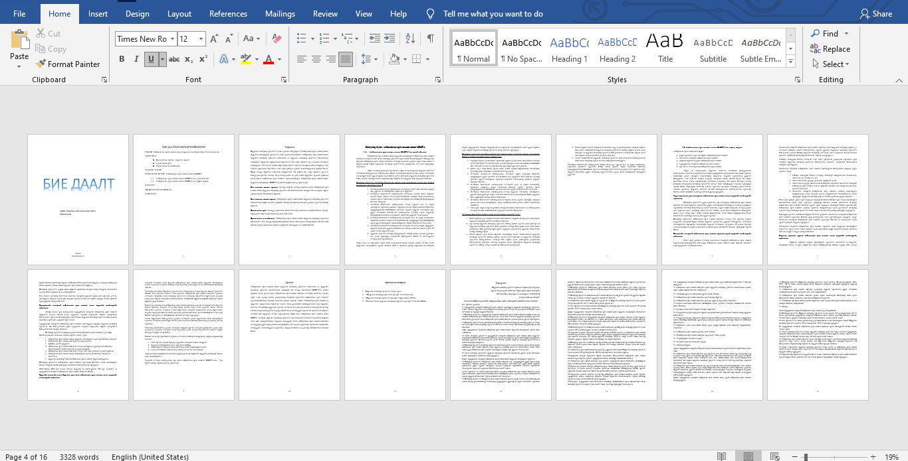
Task: Click Tell me what you want search
Action: pos(493,13)
